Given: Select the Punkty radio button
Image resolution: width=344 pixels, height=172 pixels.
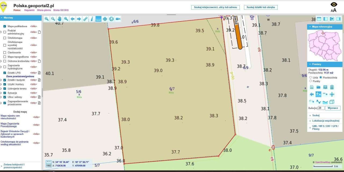Looking at the screenshot, I should coord(311,81).
